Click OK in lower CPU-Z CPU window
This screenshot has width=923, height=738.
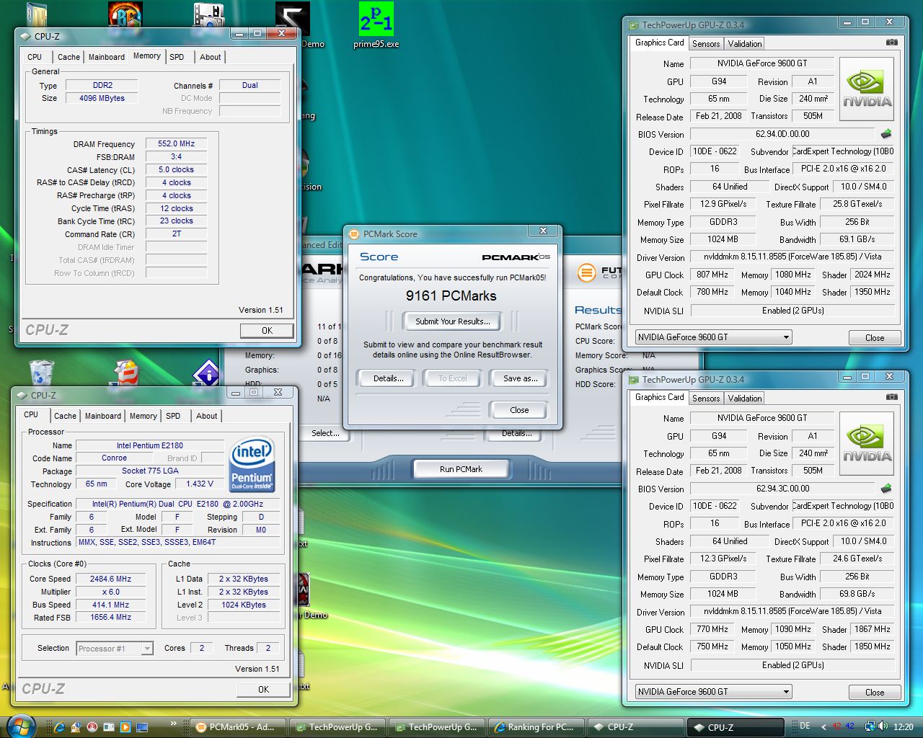[x=263, y=690]
